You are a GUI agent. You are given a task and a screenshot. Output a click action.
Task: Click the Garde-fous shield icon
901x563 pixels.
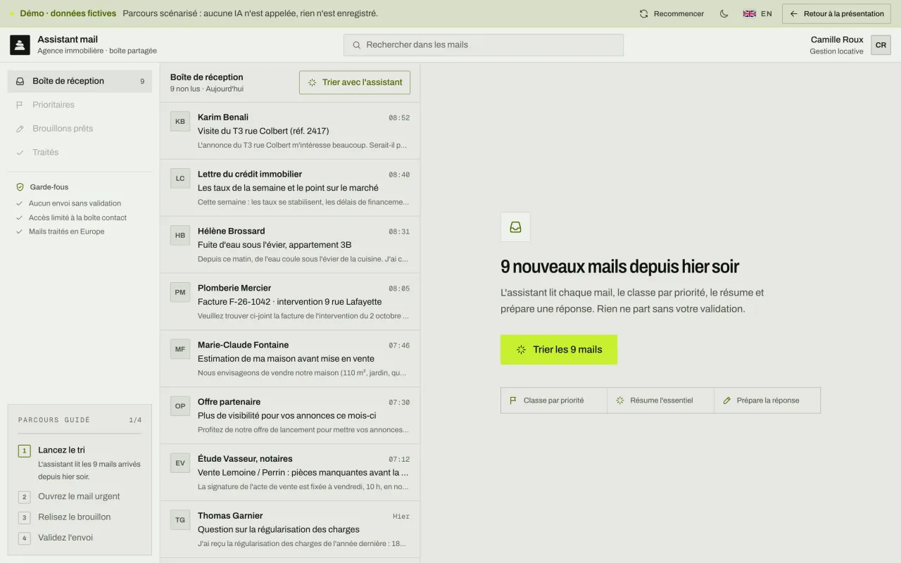(x=20, y=187)
